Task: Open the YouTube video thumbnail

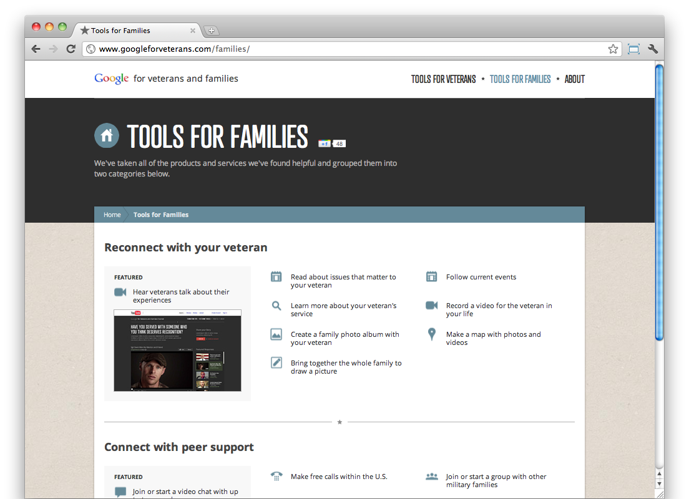Action: click(x=177, y=351)
